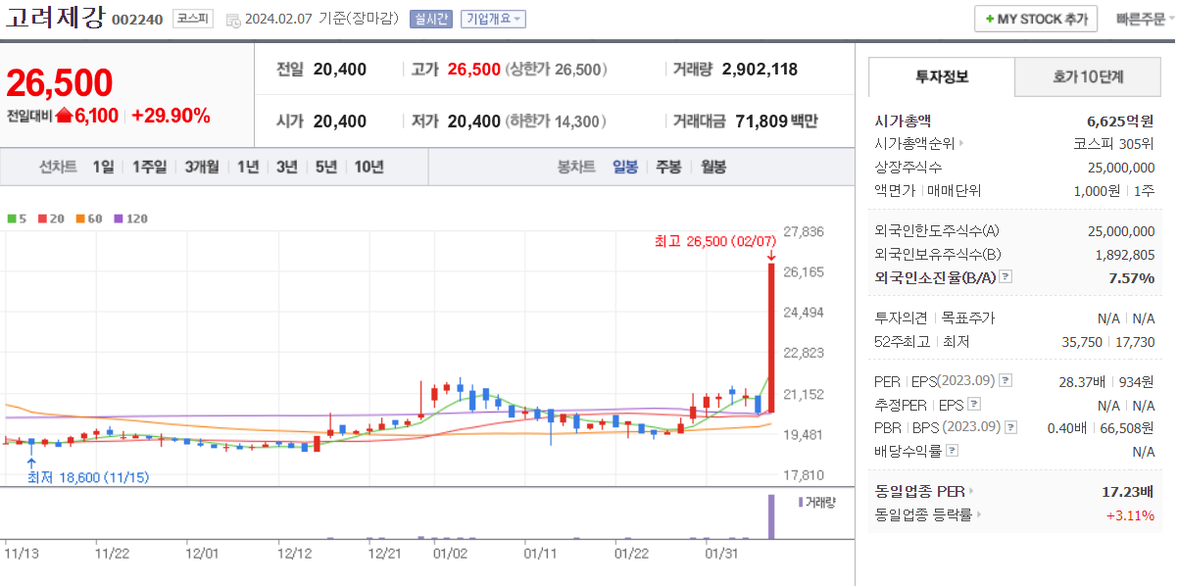This screenshot has height=586, width=1178.
Task: Click the help icon next to 추정PER EPS
Action: tap(973, 404)
